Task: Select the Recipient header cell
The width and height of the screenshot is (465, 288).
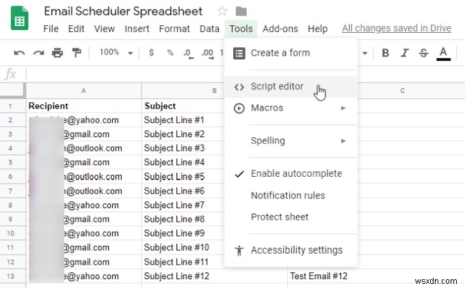Action: tap(83, 106)
